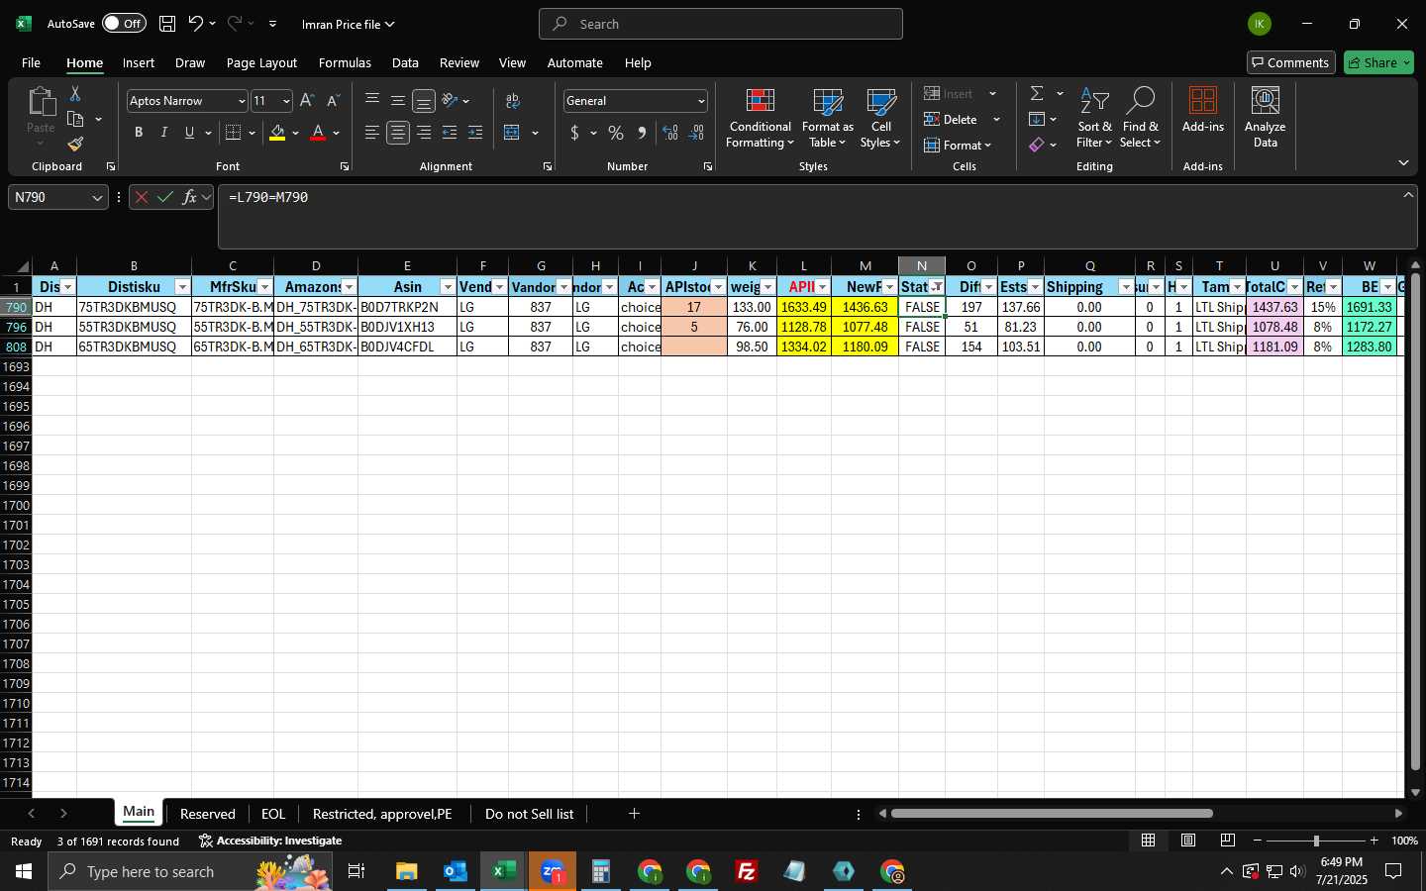This screenshot has width=1426, height=891.
Task: Click the Cut scissors icon
Action: coord(75,93)
